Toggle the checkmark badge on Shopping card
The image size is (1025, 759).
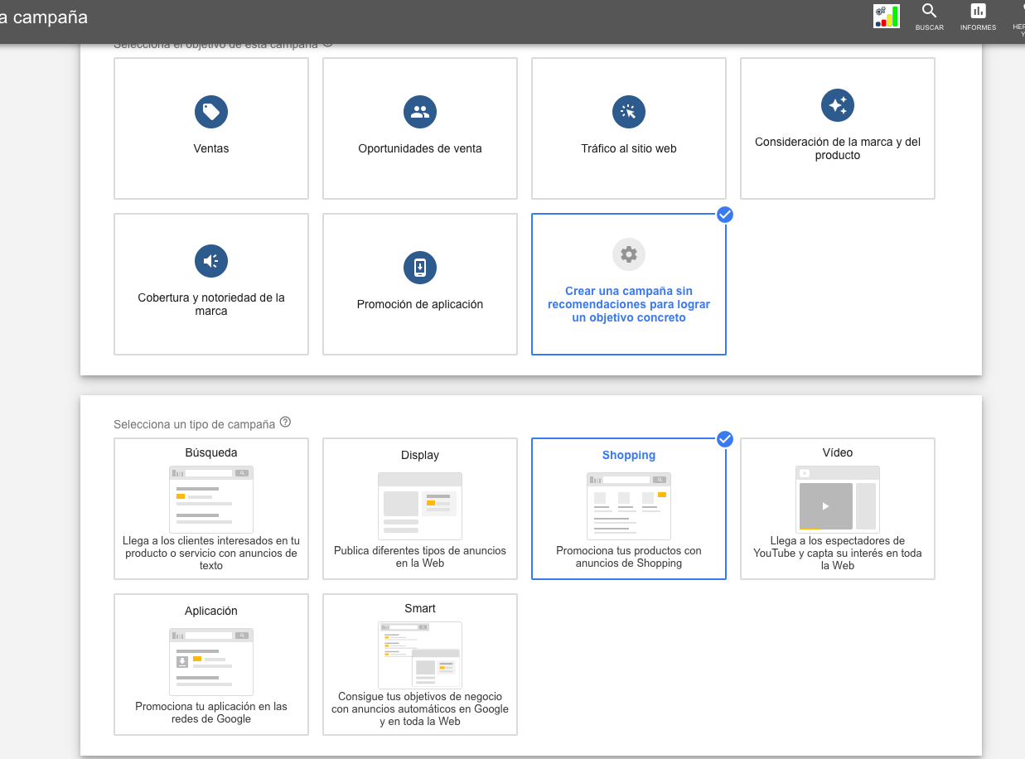tap(725, 438)
